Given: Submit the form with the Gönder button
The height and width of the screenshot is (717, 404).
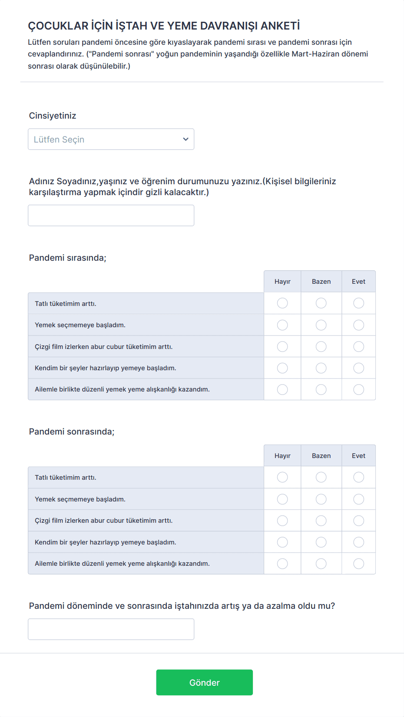Looking at the screenshot, I should (x=204, y=682).
